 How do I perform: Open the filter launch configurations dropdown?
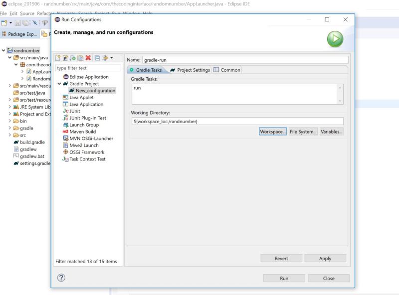[x=111, y=58]
